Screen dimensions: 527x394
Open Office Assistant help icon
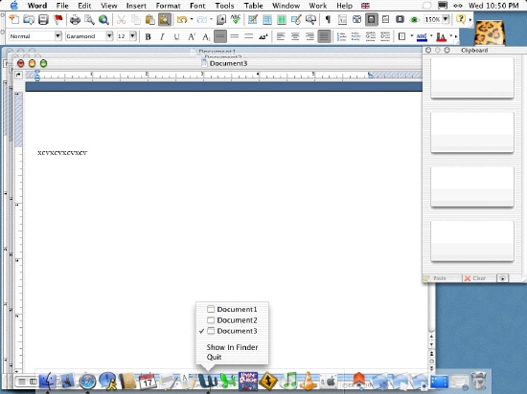pos(461,19)
